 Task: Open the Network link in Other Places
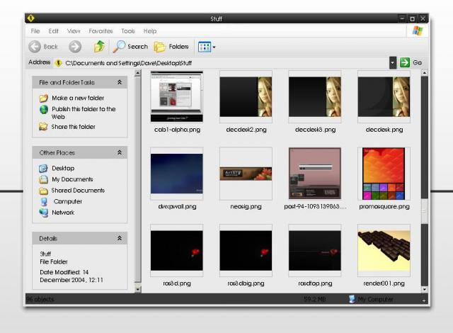(63, 213)
